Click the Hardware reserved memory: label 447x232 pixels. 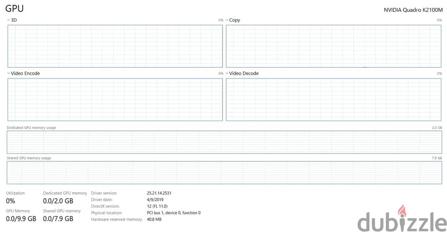117,219
